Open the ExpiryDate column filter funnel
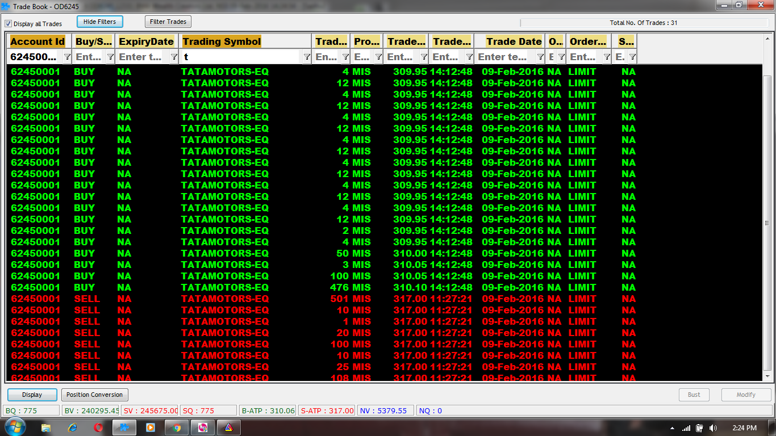This screenshot has height=436, width=776. pos(174,57)
